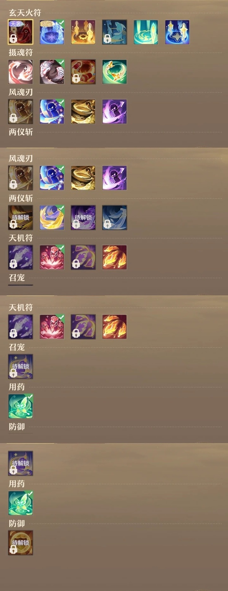The width and height of the screenshot is (228, 591).
Task: Select the blue and gold star 玄天火符 skin
Action: tap(177, 32)
